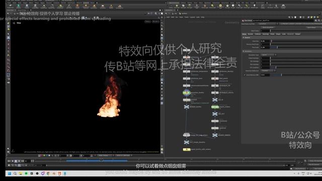Open the Tools menu in network editor
The width and height of the screenshot is (322, 181).
point(187,17)
